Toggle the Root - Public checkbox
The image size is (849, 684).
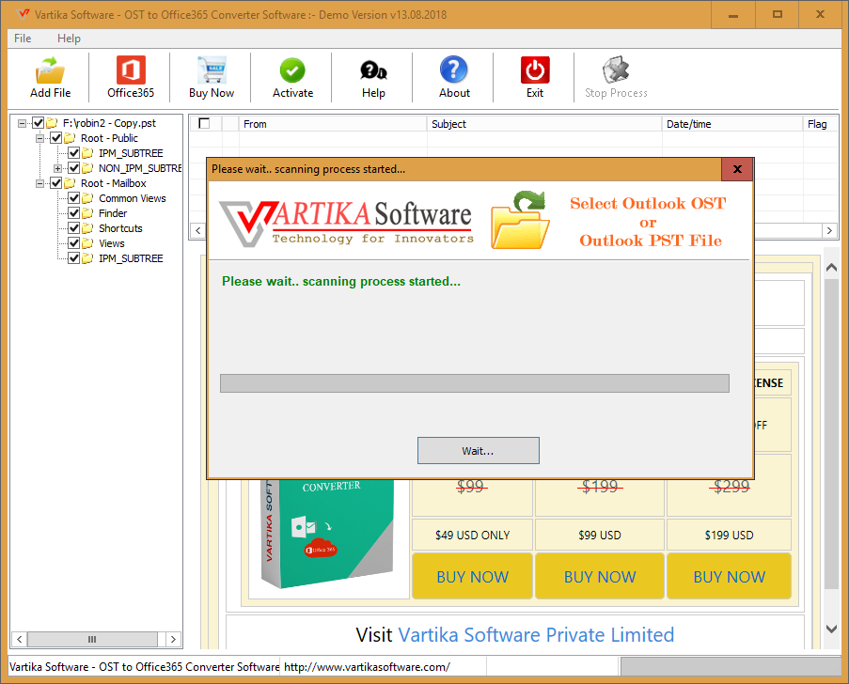pyautogui.click(x=55, y=138)
